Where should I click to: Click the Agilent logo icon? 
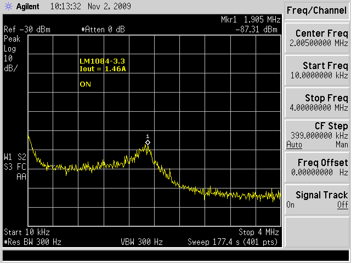point(9,6)
